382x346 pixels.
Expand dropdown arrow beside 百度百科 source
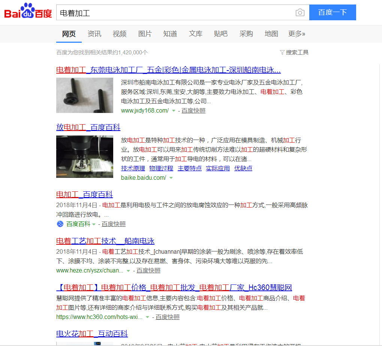(94, 224)
